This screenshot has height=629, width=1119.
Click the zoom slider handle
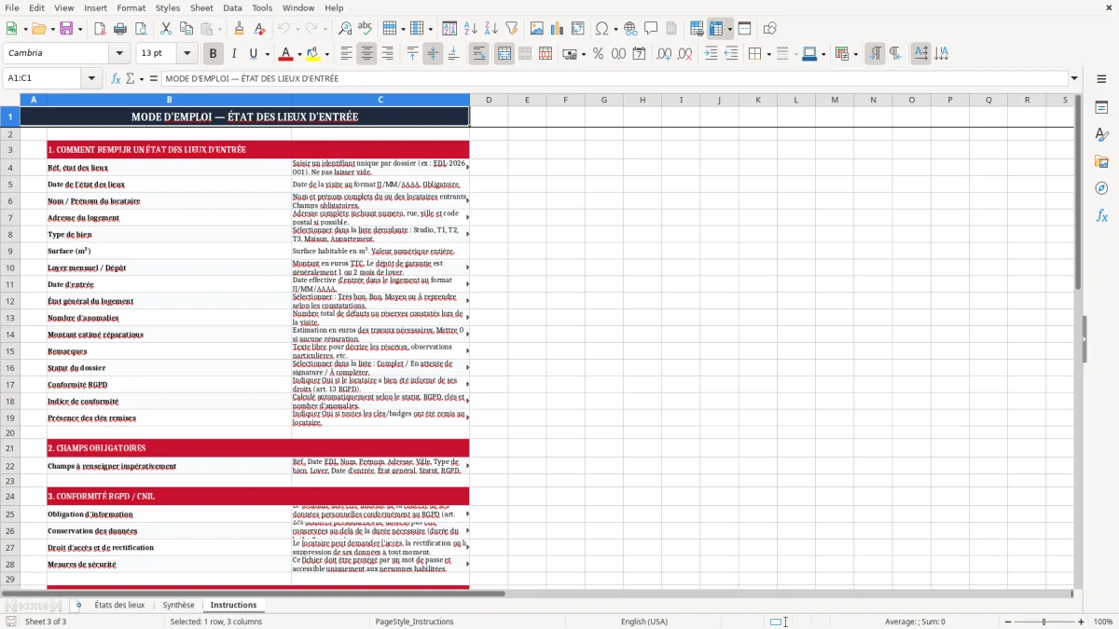tap(1043, 622)
